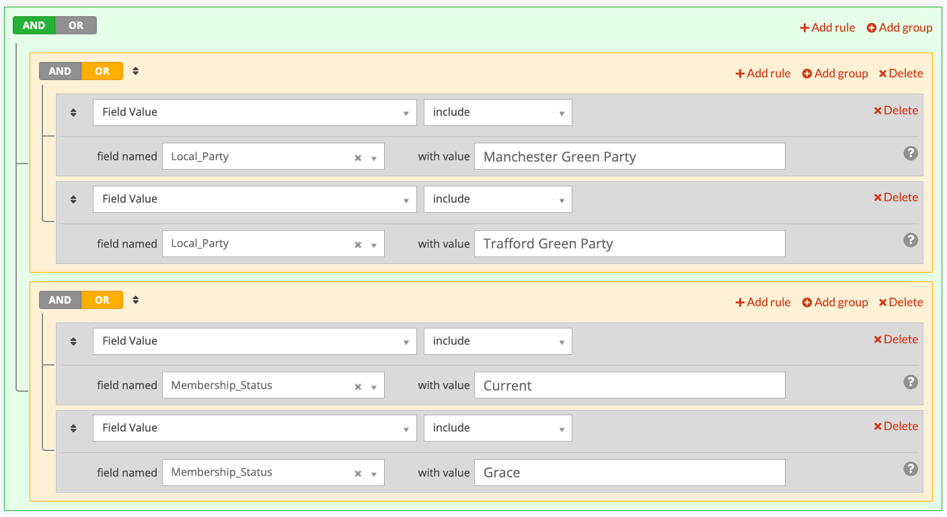947x517 pixels.
Task: Open include dropdown in Current rule
Action: pyautogui.click(x=498, y=341)
